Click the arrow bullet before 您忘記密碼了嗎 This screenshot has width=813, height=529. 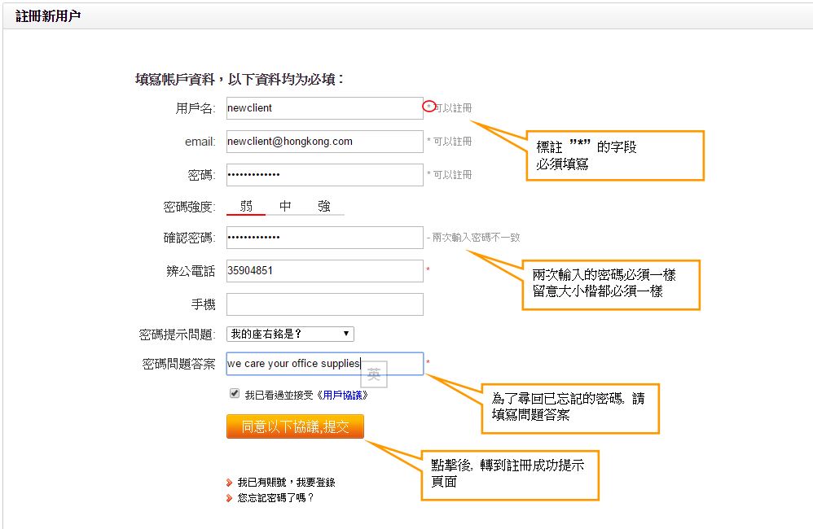coord(230,498)
